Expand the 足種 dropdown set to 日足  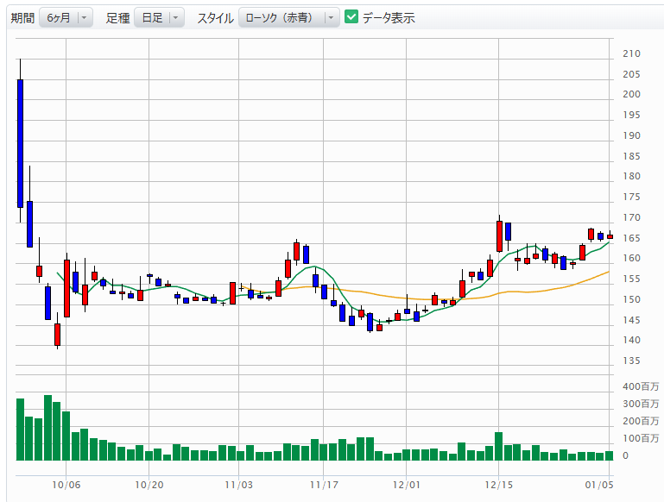[x=159, y=18]
